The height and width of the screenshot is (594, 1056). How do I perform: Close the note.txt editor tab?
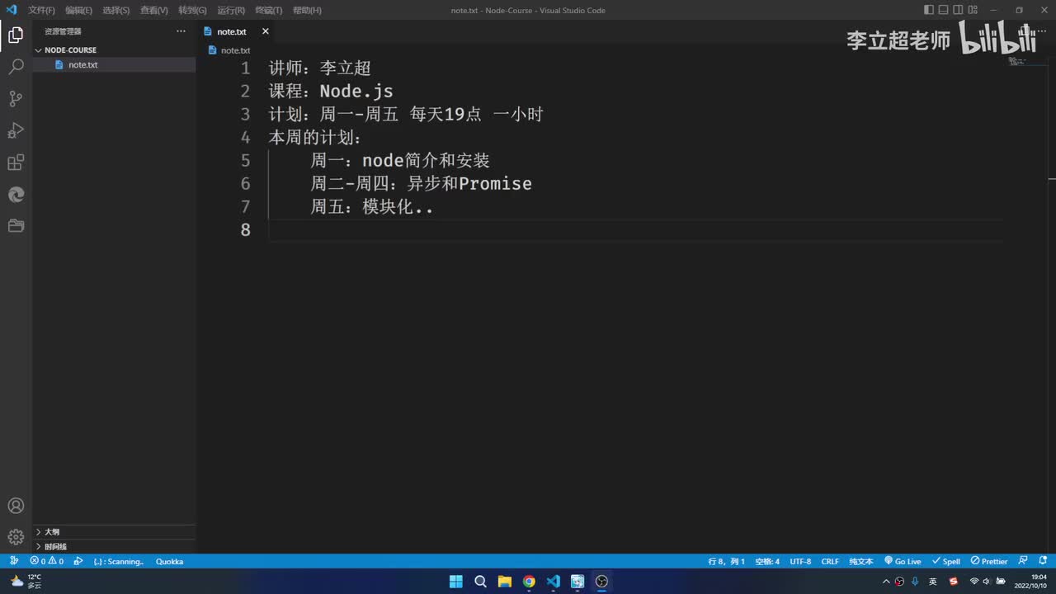(x=265, y=31)
